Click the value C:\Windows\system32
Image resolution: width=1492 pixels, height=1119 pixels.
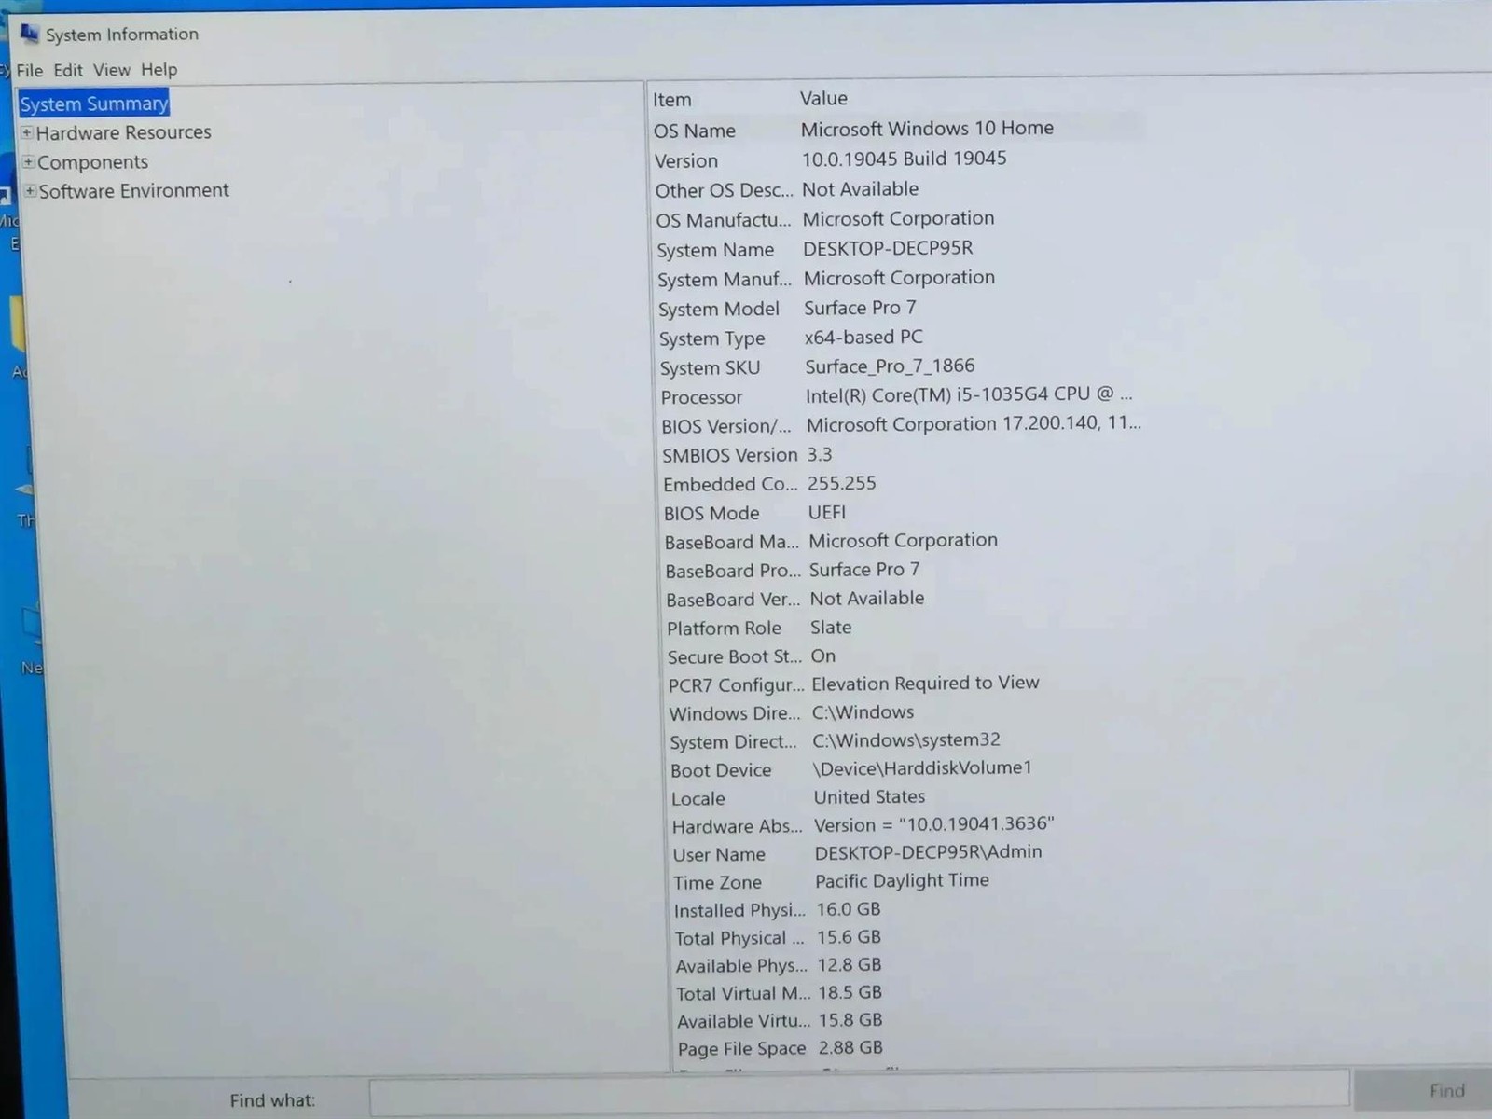905,740
